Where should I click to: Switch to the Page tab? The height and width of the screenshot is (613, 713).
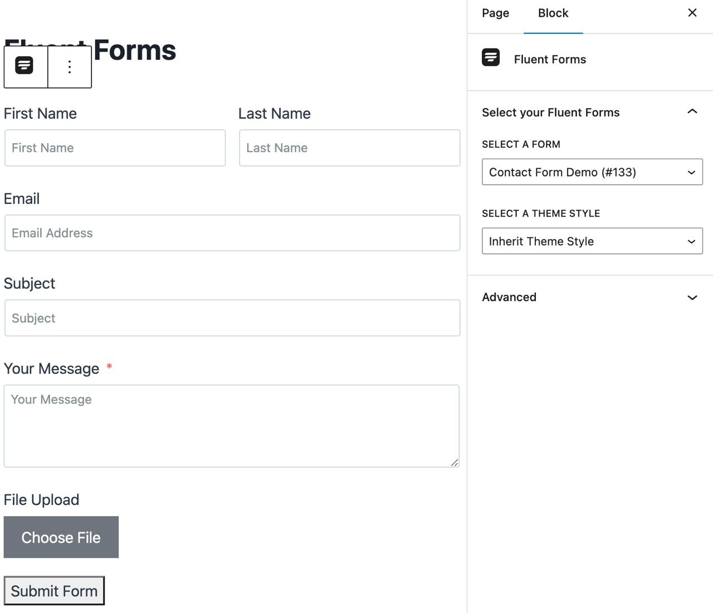click(x=495, y=13)
